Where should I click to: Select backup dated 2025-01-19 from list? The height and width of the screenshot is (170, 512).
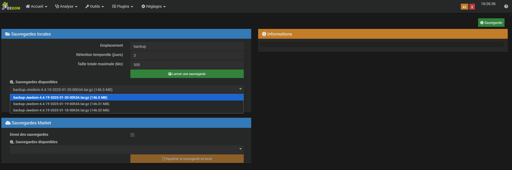(x=61, y=104)
